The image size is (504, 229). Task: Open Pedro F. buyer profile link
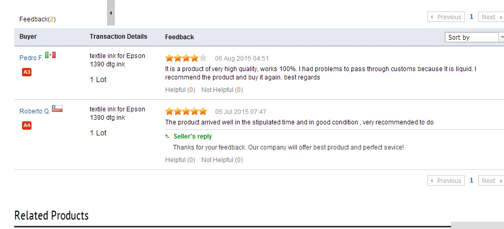[31, 58]
